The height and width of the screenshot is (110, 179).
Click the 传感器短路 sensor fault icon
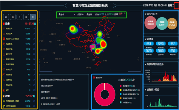4,101
